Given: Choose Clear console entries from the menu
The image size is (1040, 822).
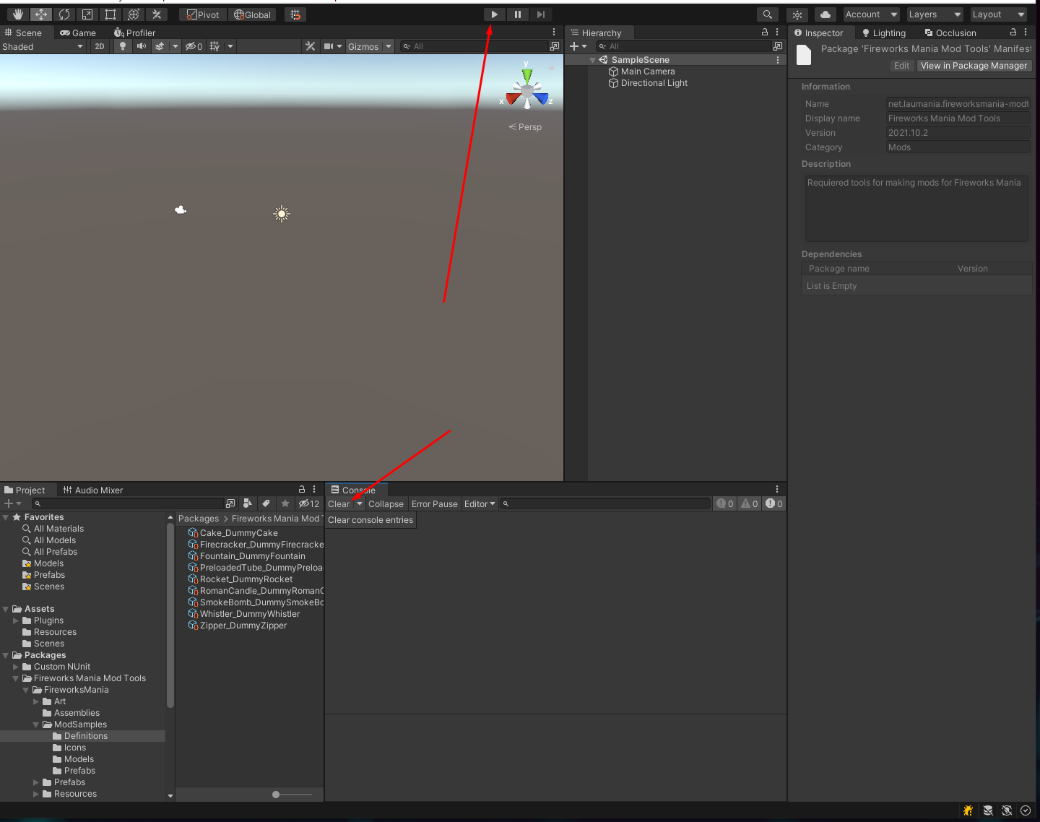Looking at the screenshot, I should (x=370, y=520).
